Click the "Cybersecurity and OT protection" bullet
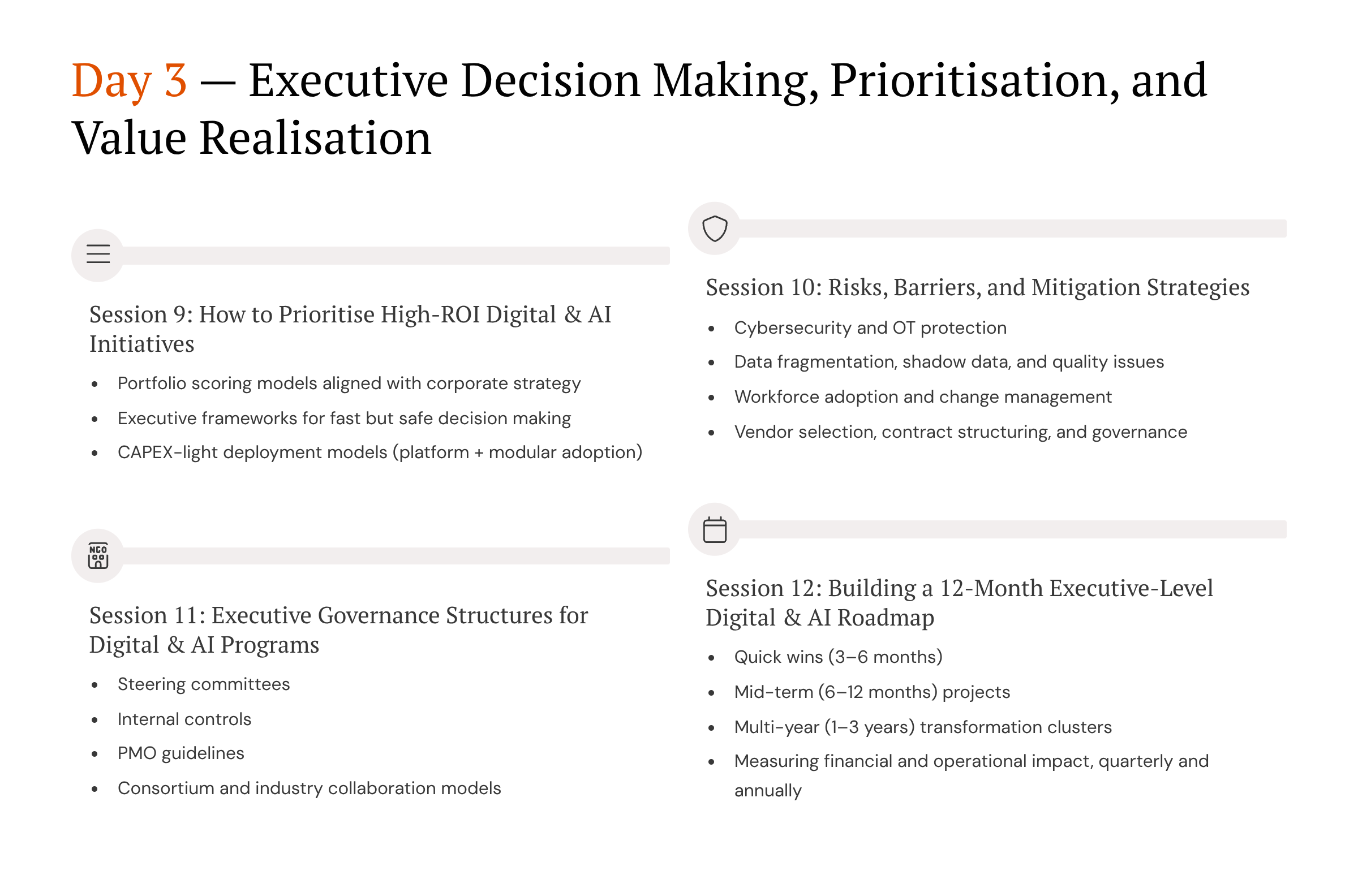 point(870,328)
